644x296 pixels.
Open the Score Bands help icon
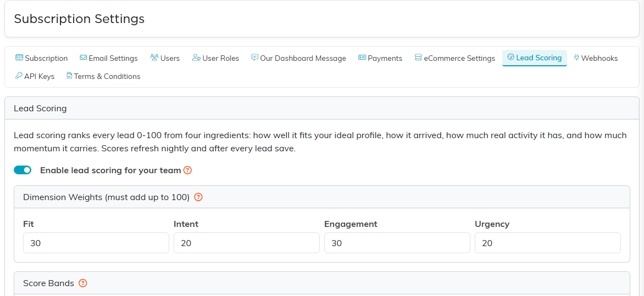[83, 283]
